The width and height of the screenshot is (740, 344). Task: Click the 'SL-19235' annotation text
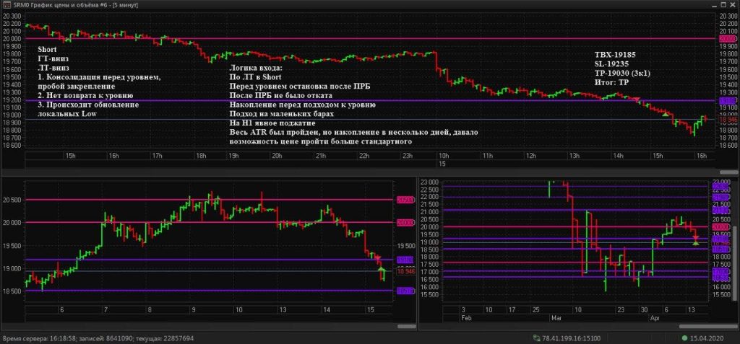(611, 63)
